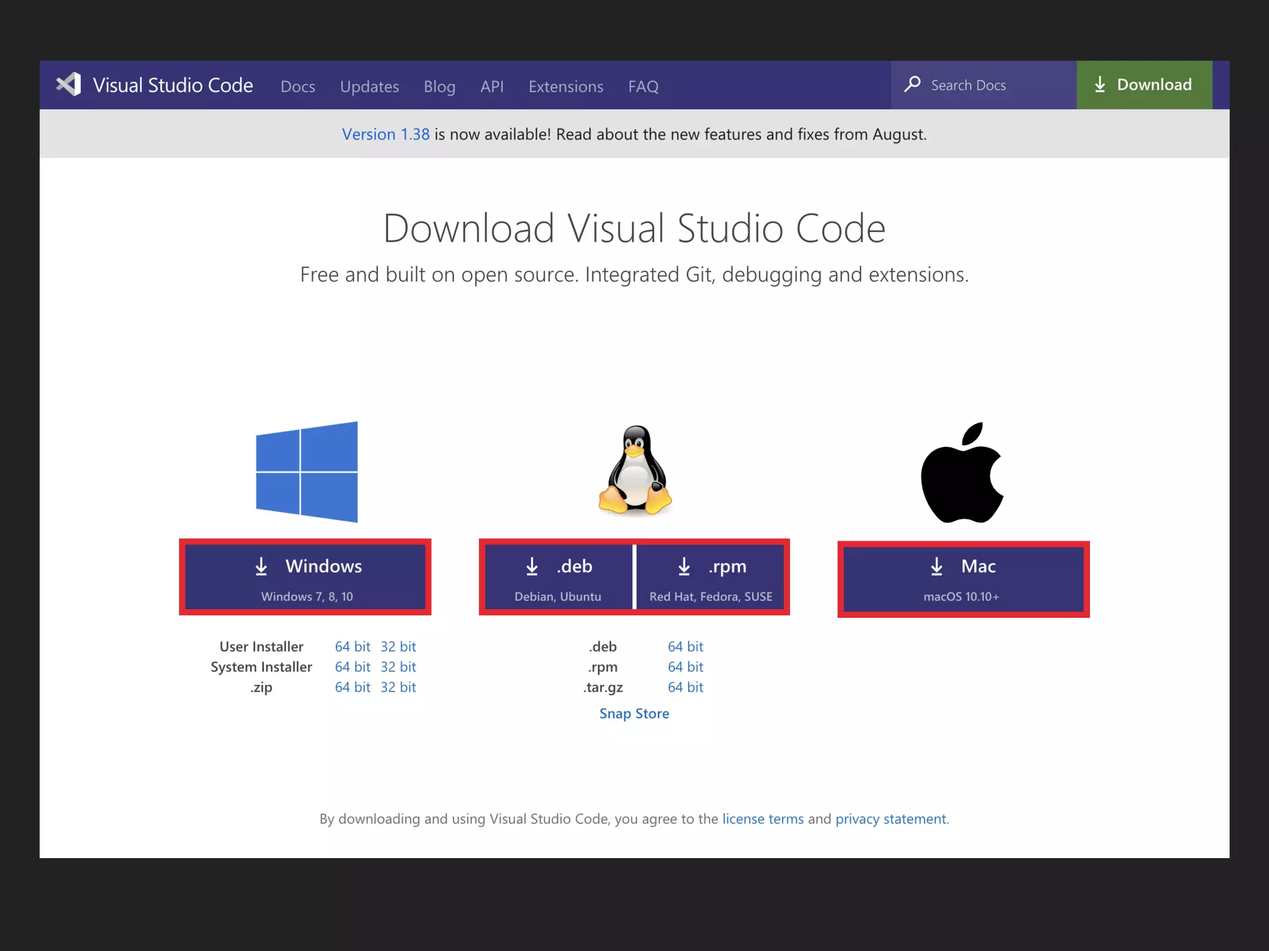The image size is (1269, 951).
Task: Click the Windows logo image
Action: click(307, 472)
